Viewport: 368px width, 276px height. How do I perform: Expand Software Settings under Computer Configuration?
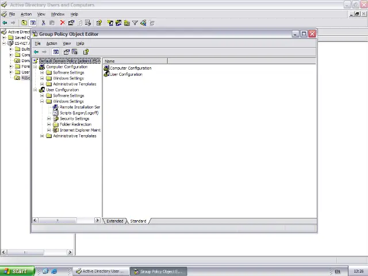click(42, 72)
